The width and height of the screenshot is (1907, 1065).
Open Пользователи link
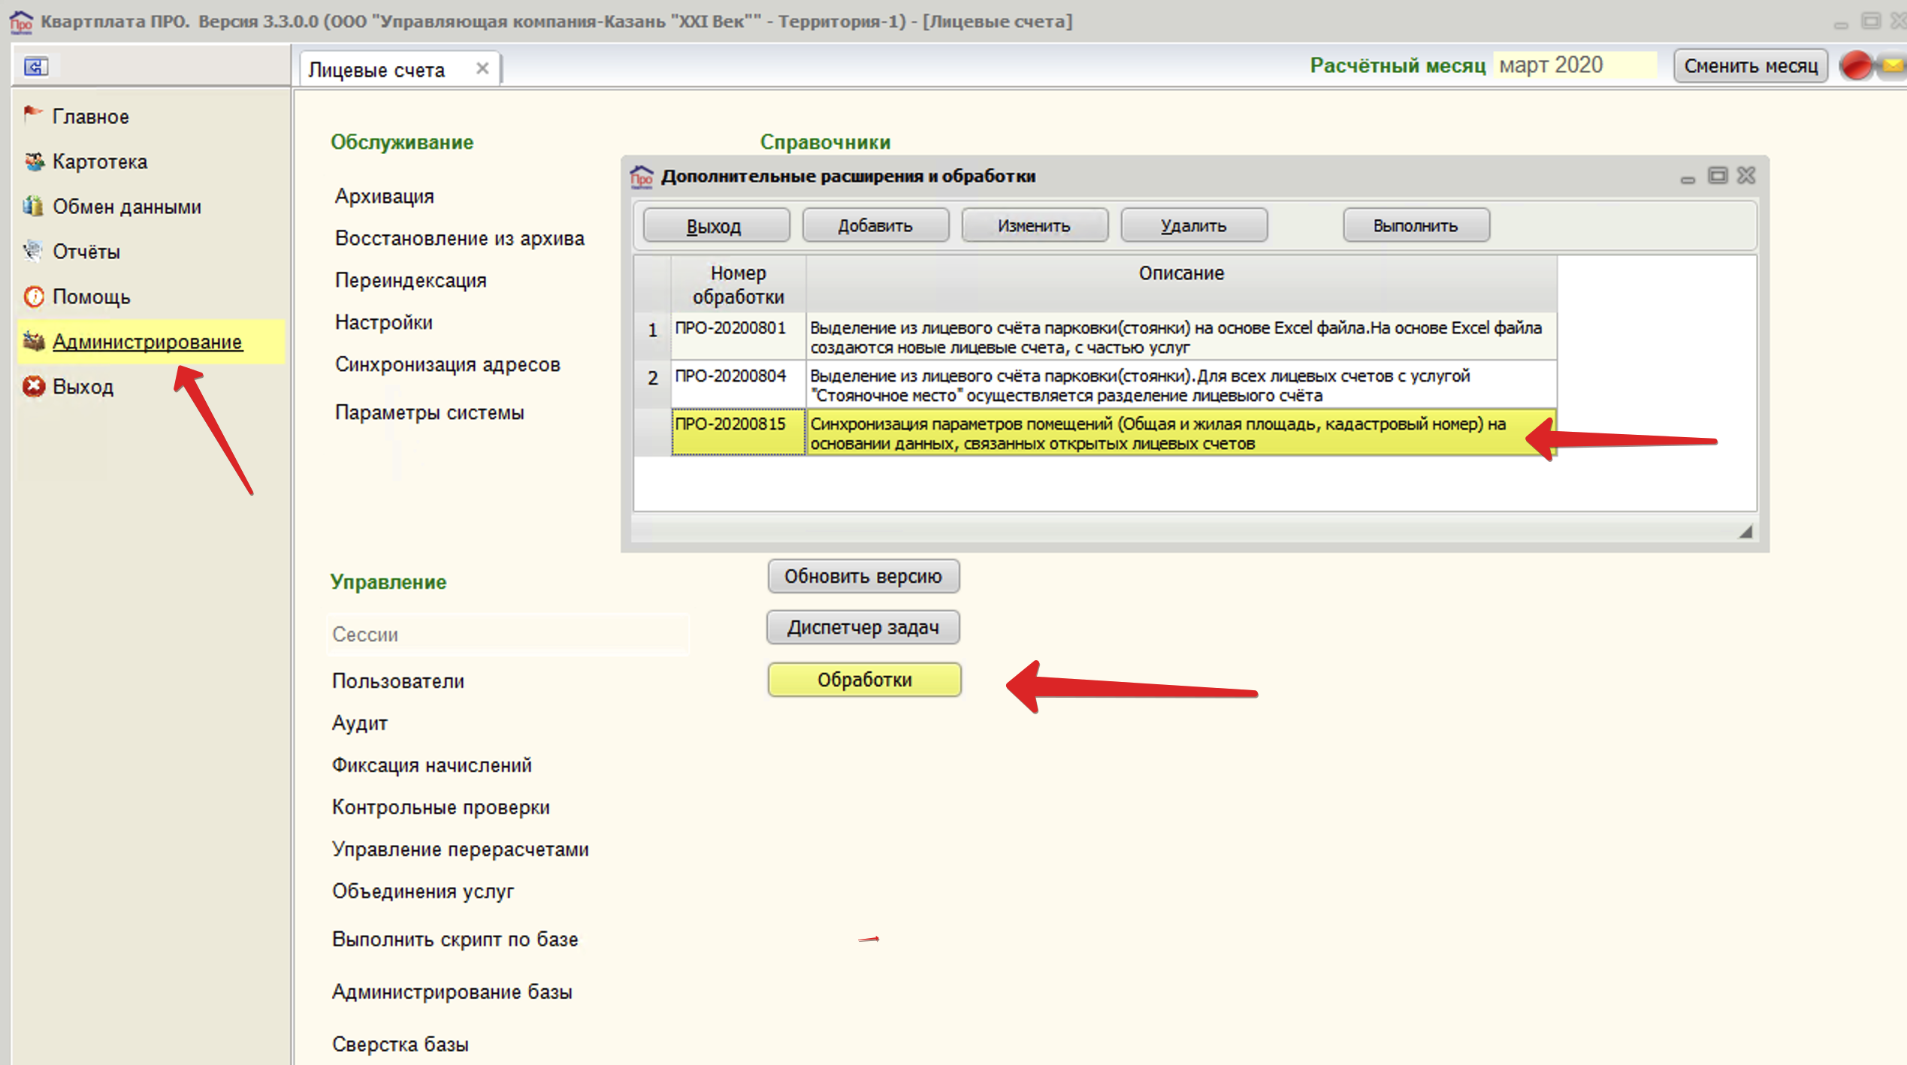398,681
